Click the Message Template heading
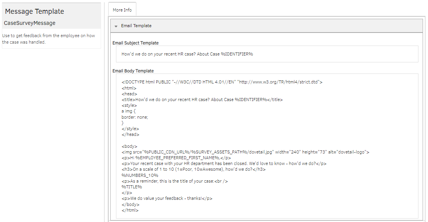 click(x=34, y=11)
